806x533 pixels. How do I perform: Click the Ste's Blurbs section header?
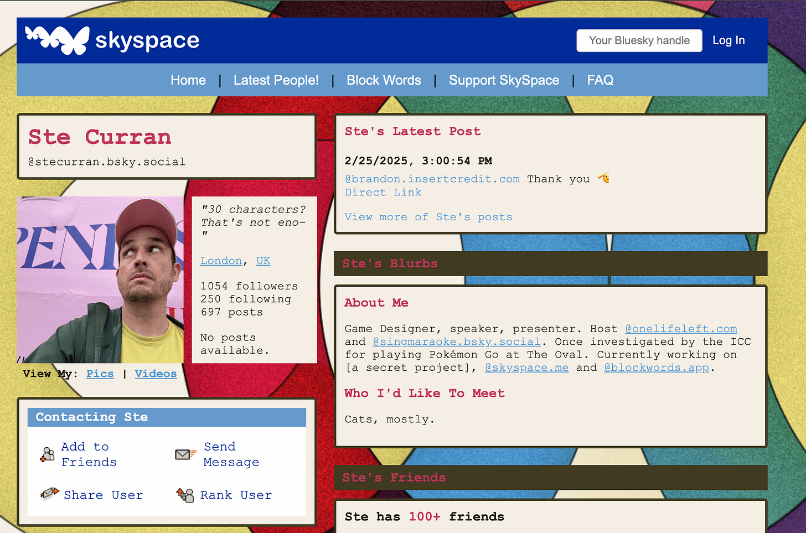(550, 263)
